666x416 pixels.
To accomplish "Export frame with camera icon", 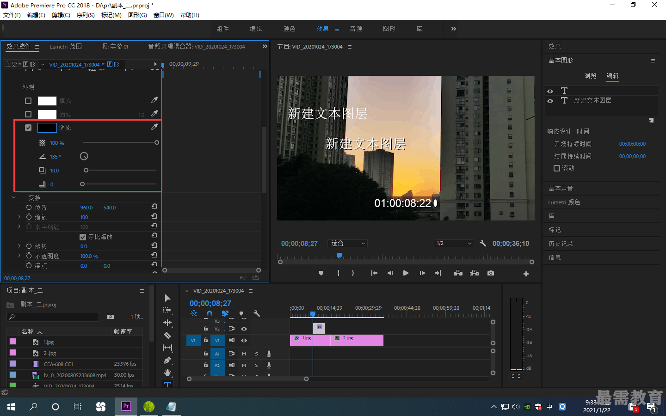I will tap(490, 273).
